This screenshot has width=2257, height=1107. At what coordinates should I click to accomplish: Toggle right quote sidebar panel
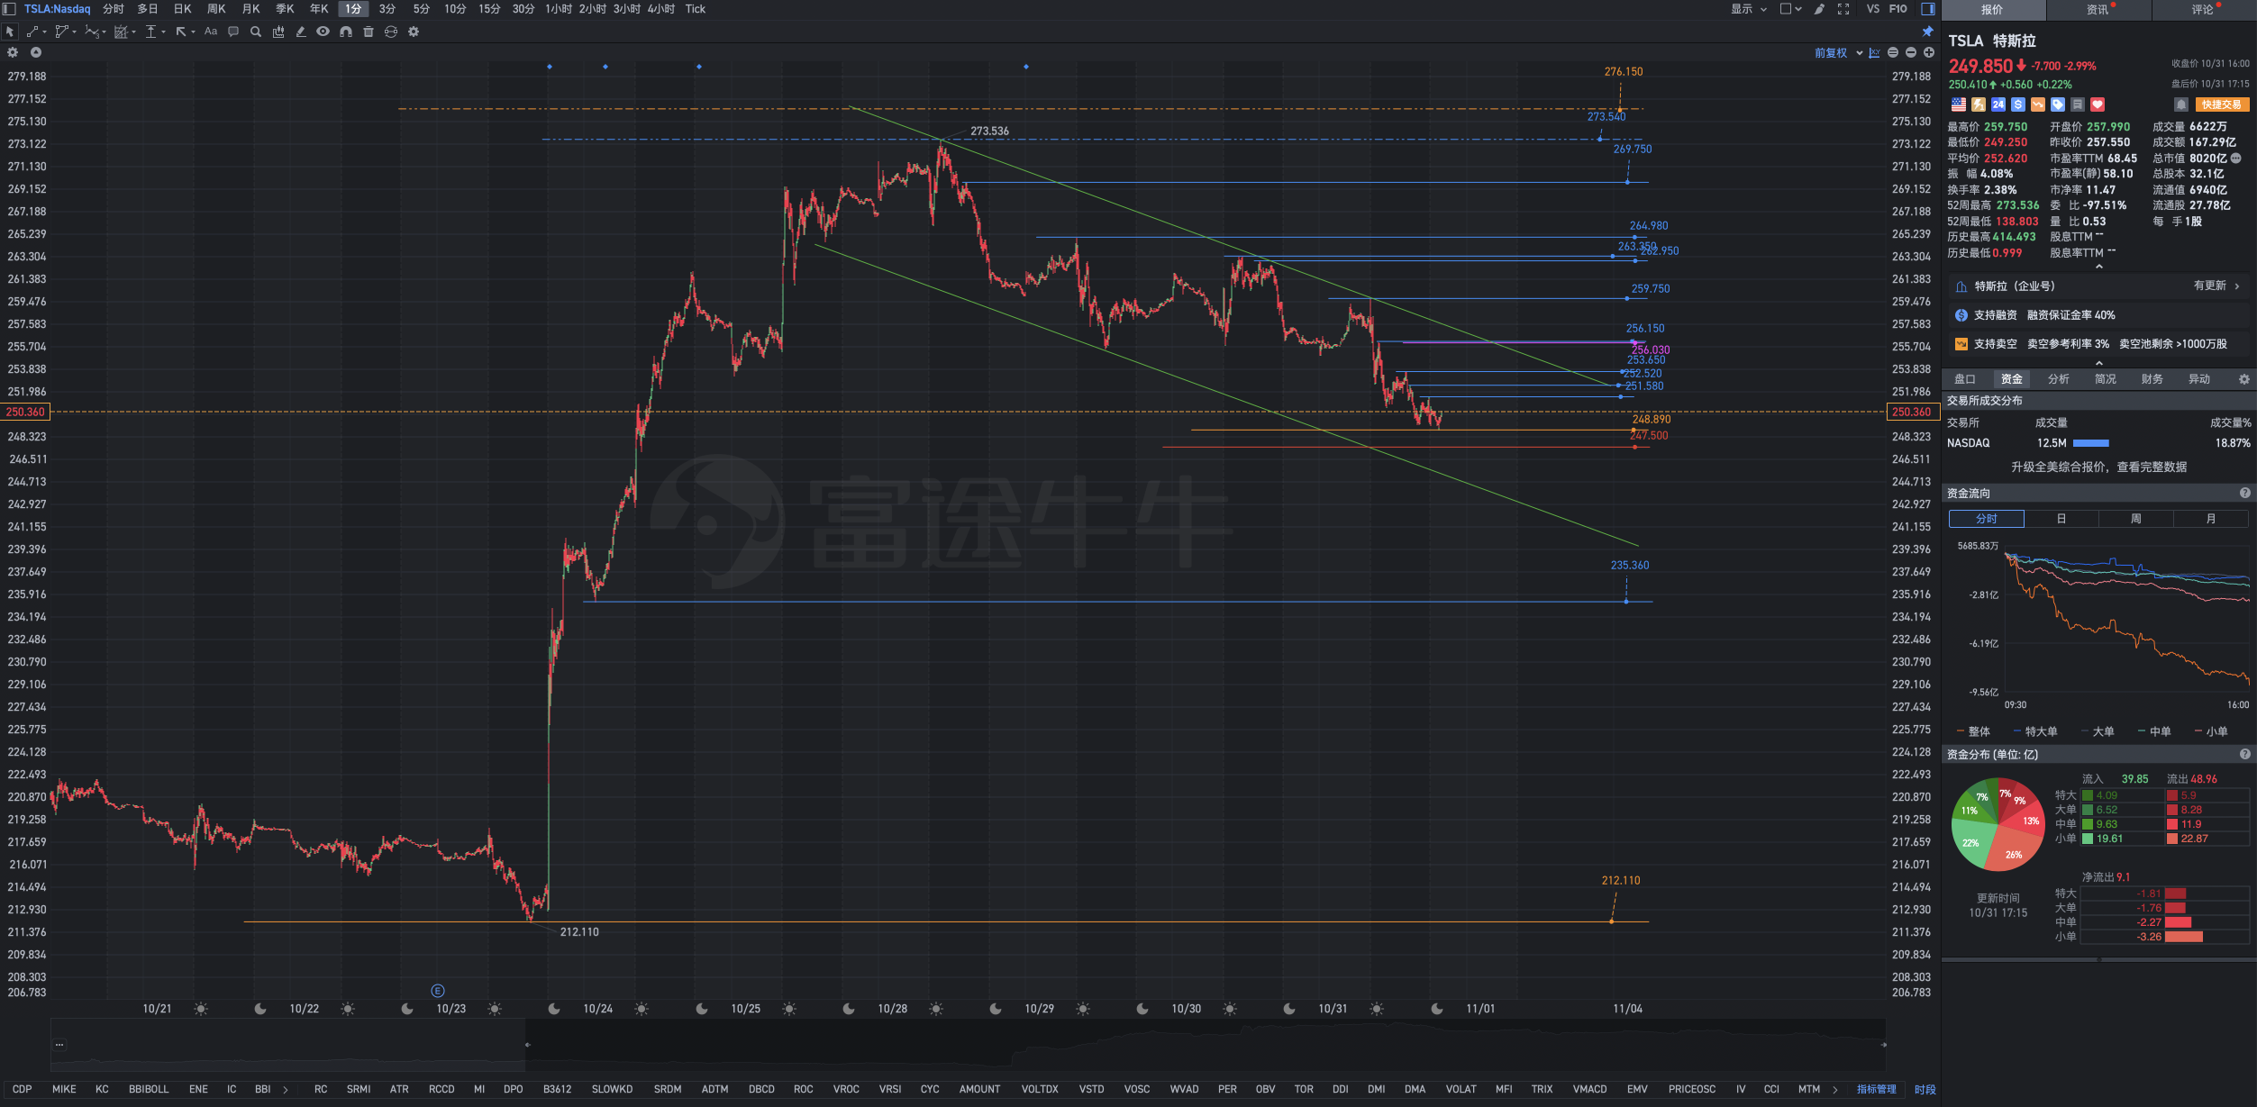tap(1928, 9)
